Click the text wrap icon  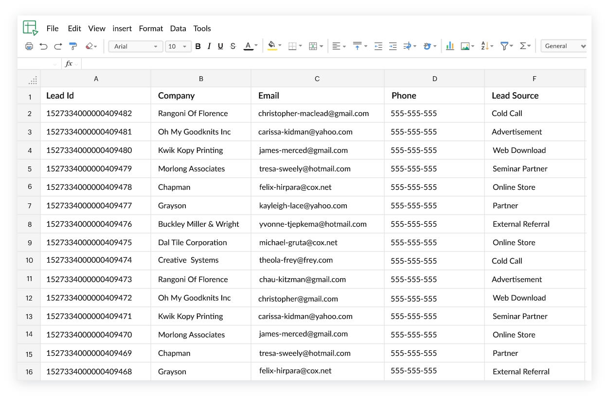point(407,47)
